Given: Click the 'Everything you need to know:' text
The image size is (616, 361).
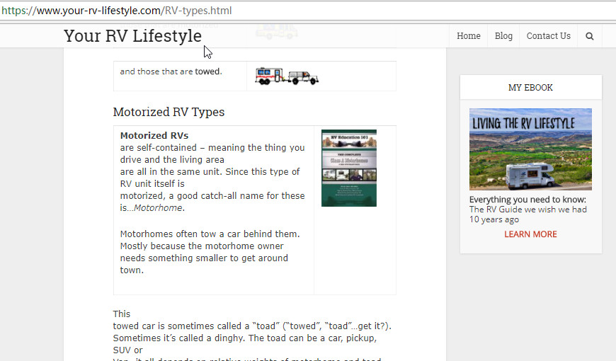Looking at the screenshot, I should pos(527,200).
